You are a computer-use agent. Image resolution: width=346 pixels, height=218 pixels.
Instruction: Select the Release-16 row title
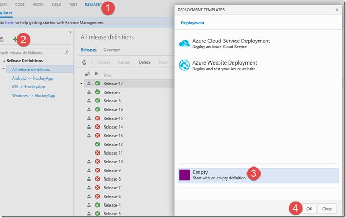(x=113, y=110)
